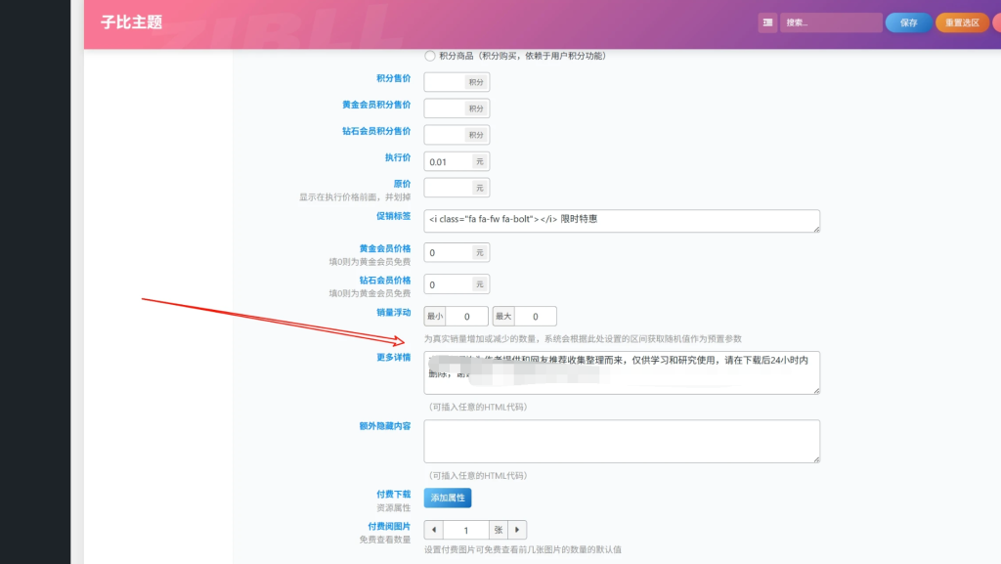Click the 执行价 field label
The width and height of the screenshot is (1001, 564).
point(398,157)
